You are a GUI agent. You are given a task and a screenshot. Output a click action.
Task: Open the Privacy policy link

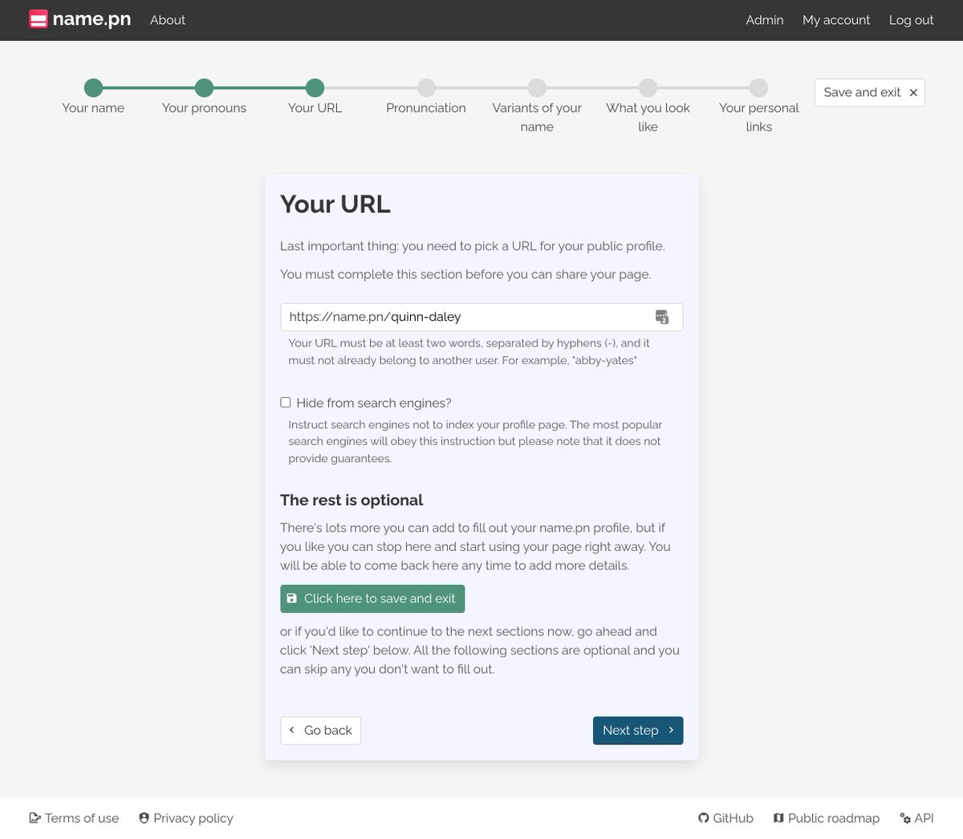coord(193,818)
